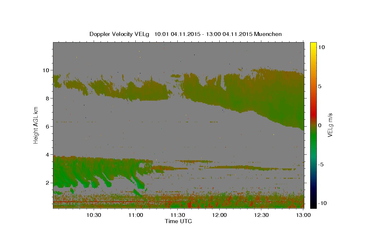Click the 'VELg m/s' colorbar label
The image size is (376, 250).
[x=330, y=125]
